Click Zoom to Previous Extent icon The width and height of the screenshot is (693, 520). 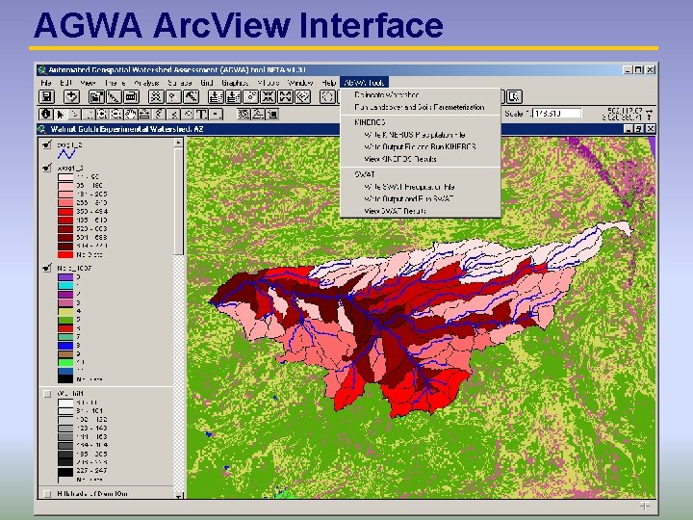[302, 96]
